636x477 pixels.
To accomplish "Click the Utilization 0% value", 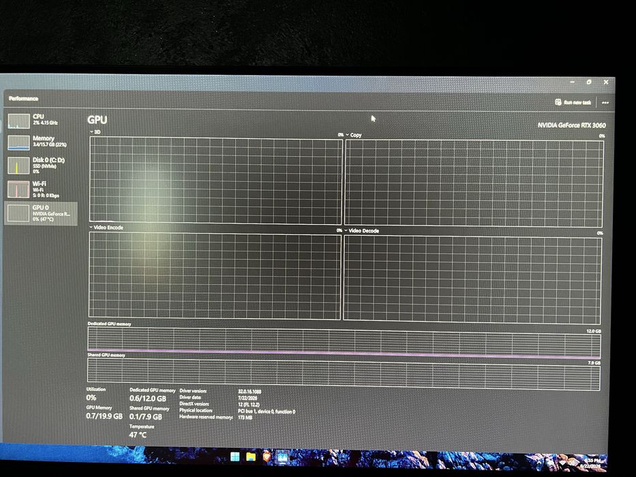I will (91, 397).
